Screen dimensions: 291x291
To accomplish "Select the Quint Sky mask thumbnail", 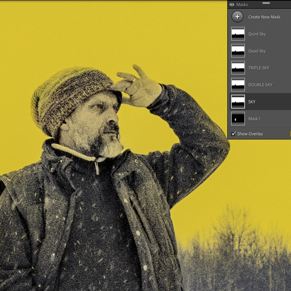I will point(238,34).
